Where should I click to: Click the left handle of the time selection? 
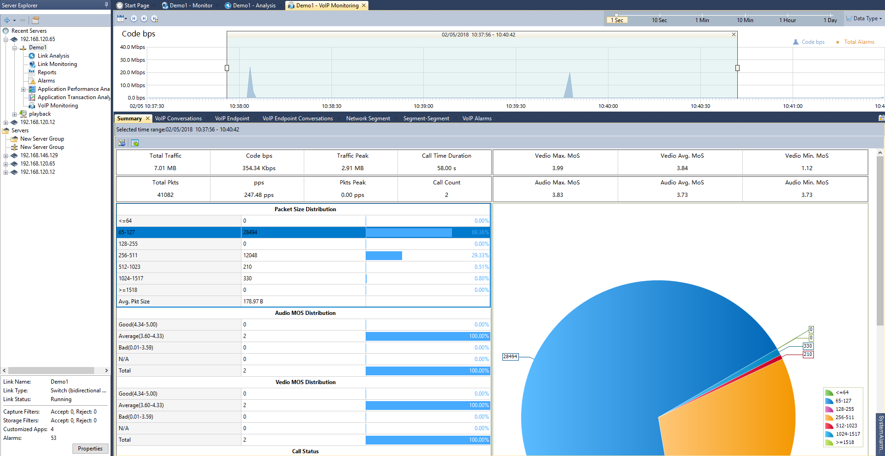coord(227,68)
